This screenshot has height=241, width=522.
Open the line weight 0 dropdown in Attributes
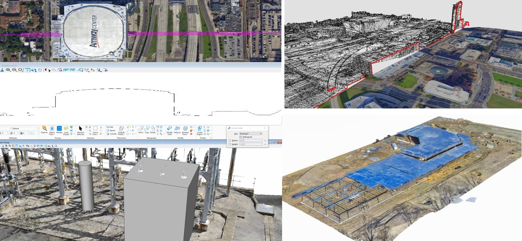pos(14,133)
